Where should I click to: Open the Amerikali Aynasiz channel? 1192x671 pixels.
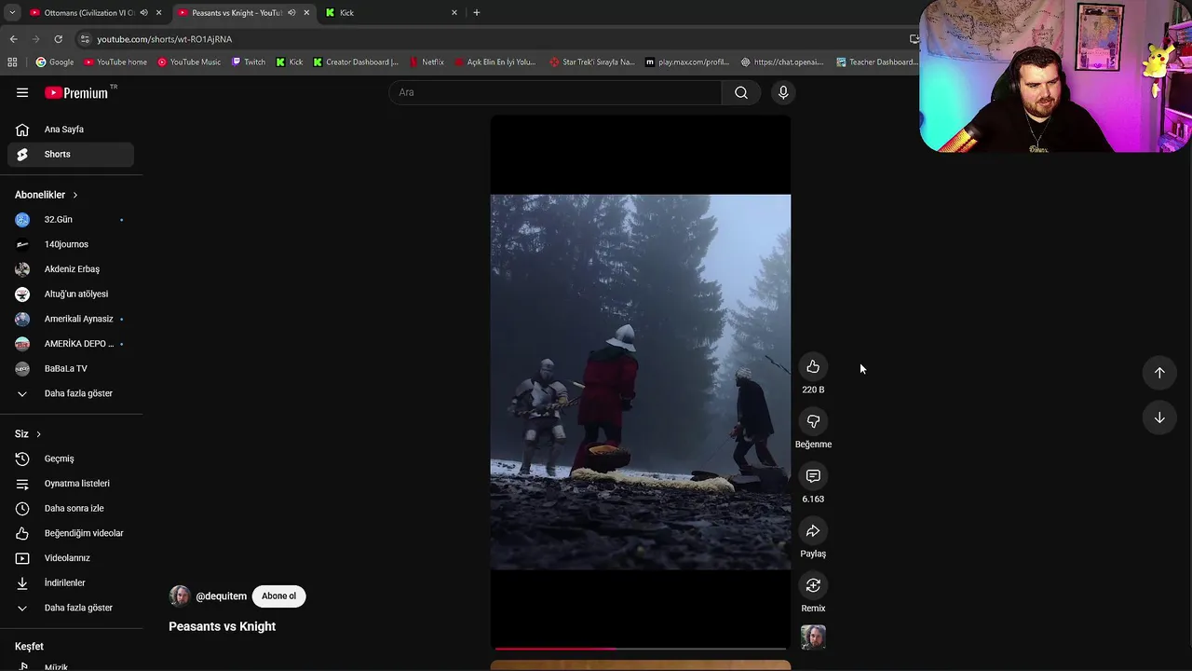pyautogui.click(x=71, y=319)
